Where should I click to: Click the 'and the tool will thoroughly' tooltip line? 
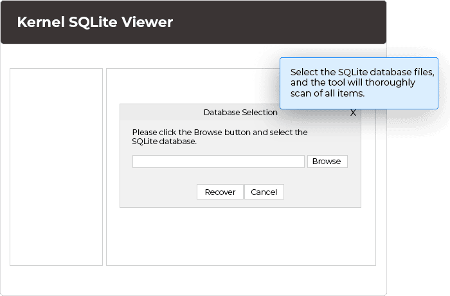coord(353,82)
